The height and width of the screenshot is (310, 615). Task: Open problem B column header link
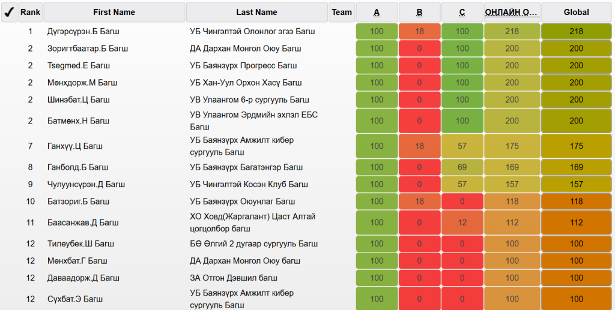[x=419, y=12]
